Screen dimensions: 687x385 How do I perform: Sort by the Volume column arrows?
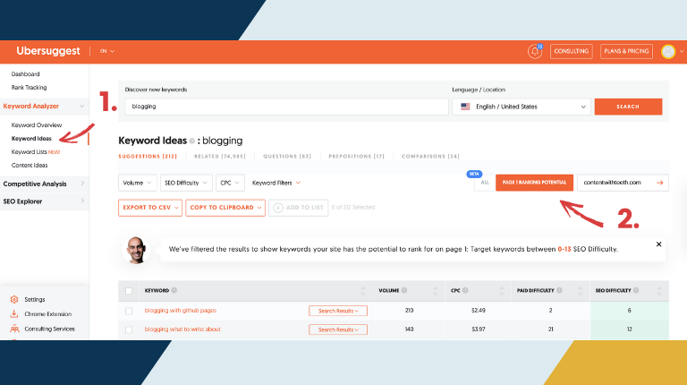[436, 291]
